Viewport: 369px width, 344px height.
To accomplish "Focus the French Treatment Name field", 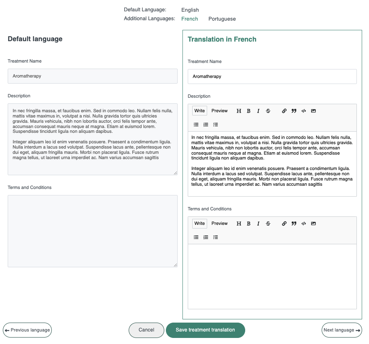I will coord(272,77).
